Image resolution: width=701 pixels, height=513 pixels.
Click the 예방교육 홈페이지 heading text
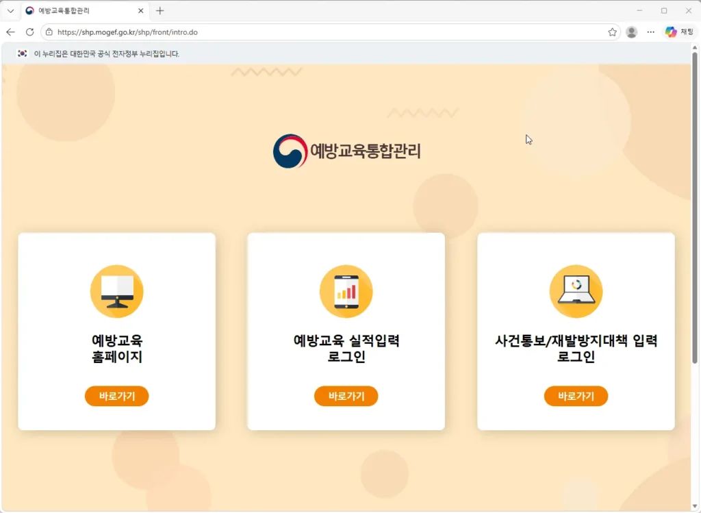pos(116,349)
